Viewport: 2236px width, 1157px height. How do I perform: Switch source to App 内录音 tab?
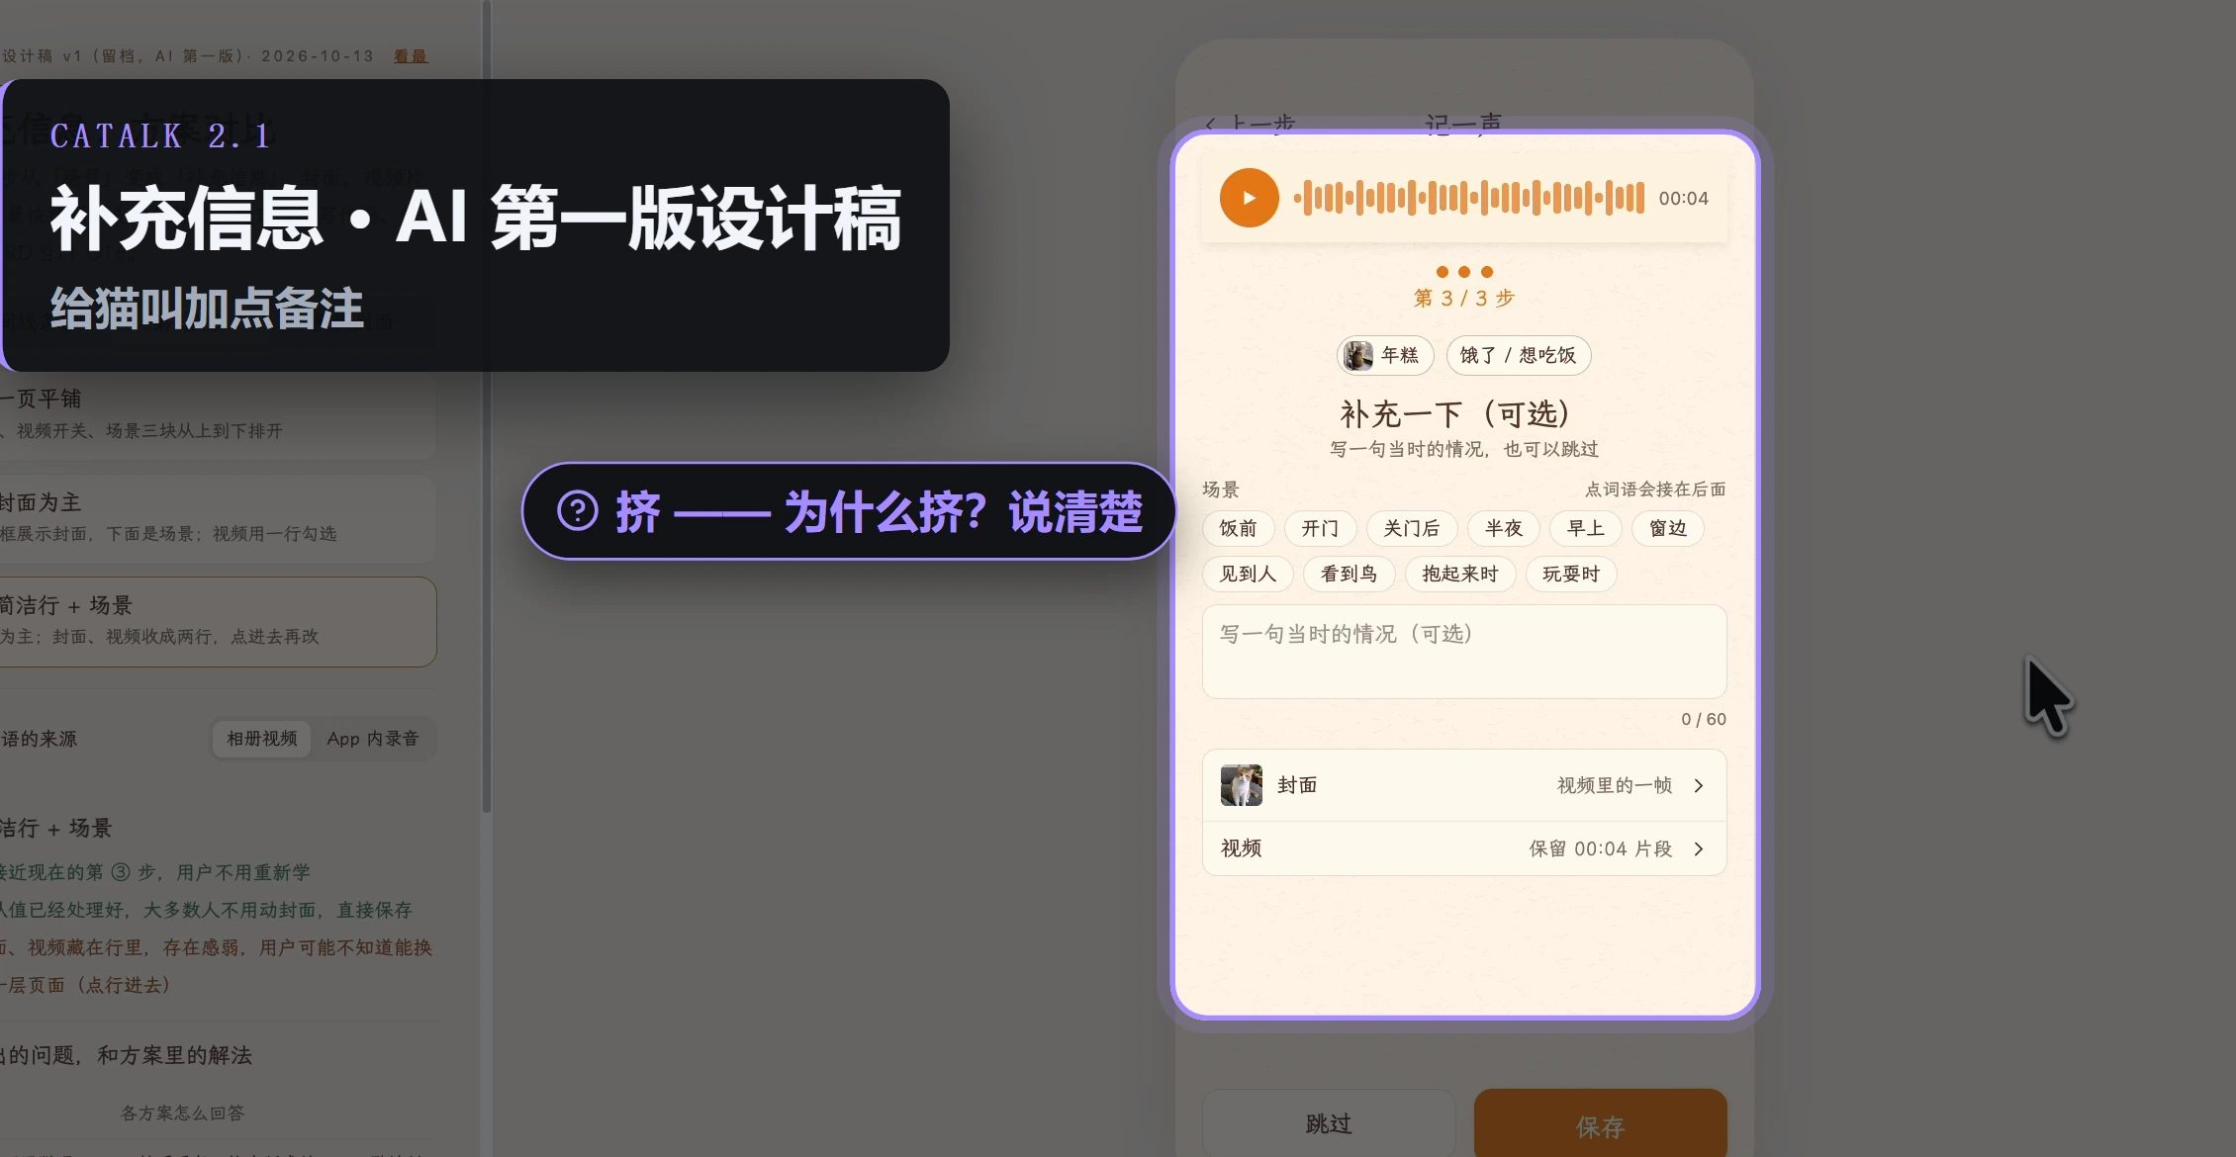(x=373, y=739)
